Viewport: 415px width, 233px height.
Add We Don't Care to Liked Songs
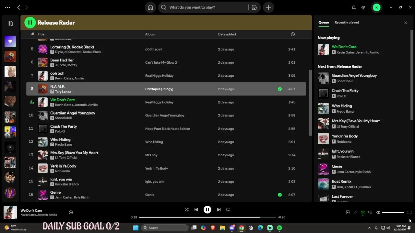(71, 212)
